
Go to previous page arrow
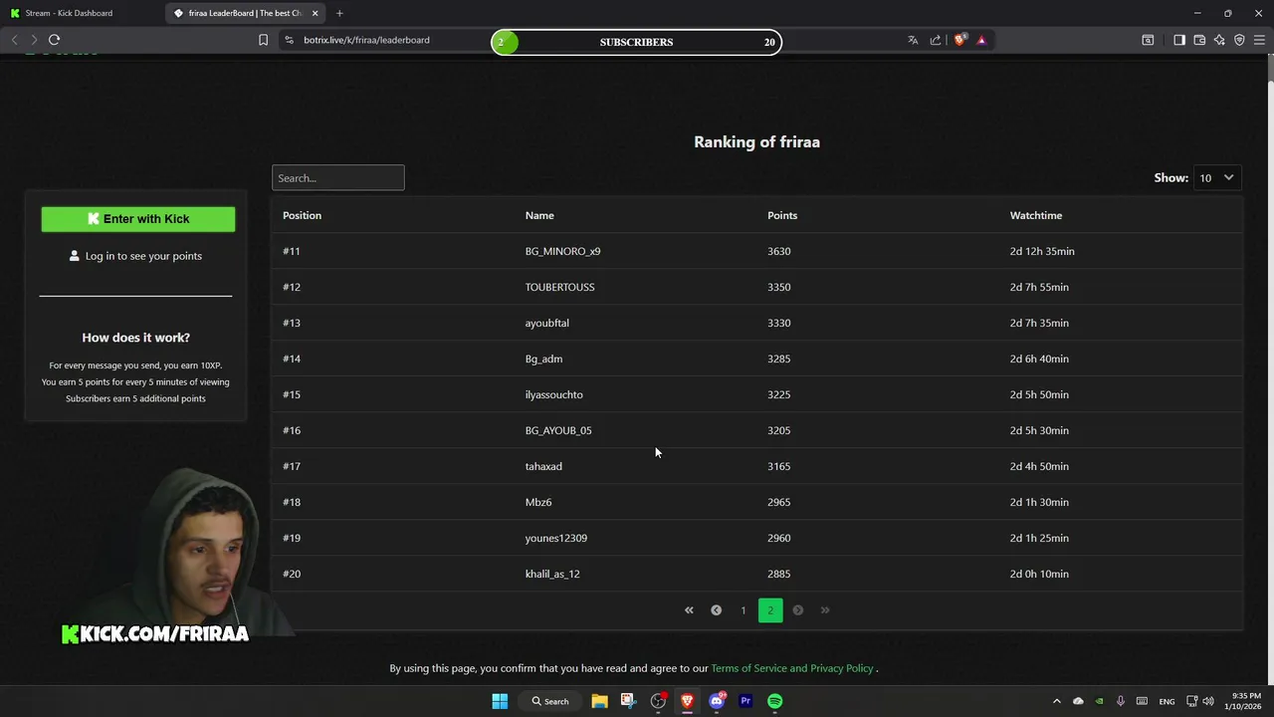point(716,609)
